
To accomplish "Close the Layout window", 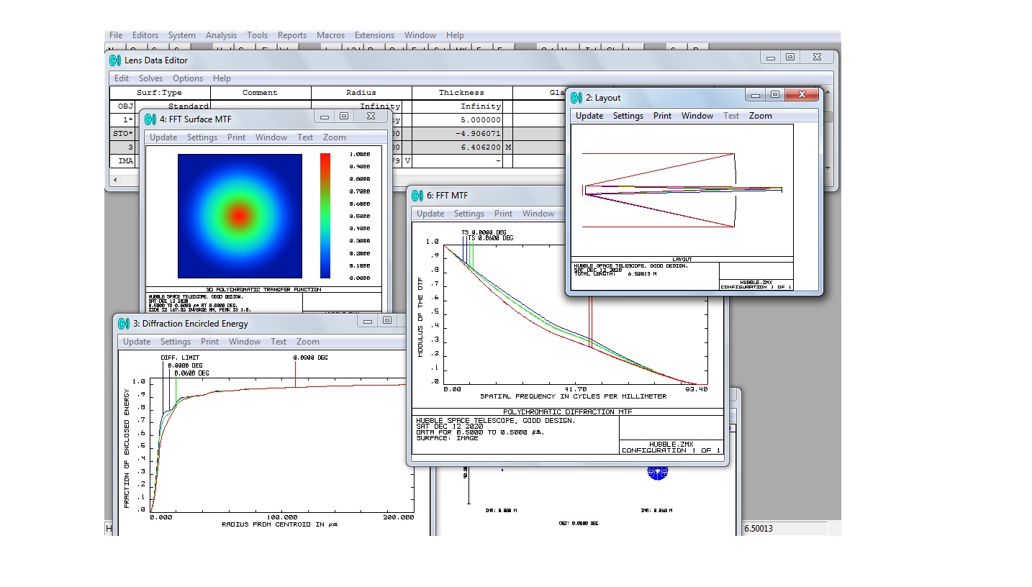I will pyautogui.click(x=800, y=95).
